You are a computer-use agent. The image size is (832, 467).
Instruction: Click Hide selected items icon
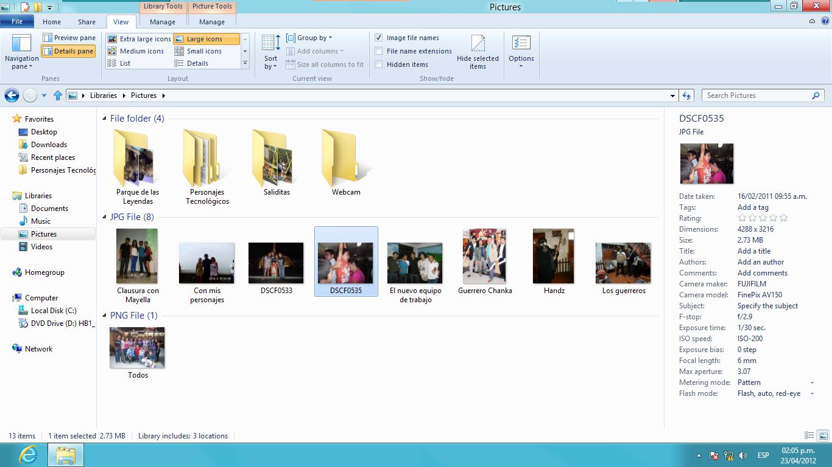tap(478, 44)
